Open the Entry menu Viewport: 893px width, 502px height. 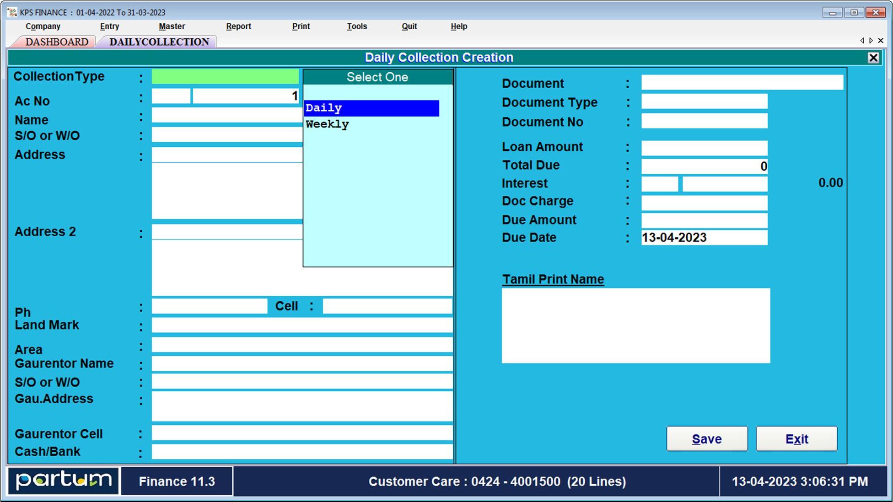(109, 27)
